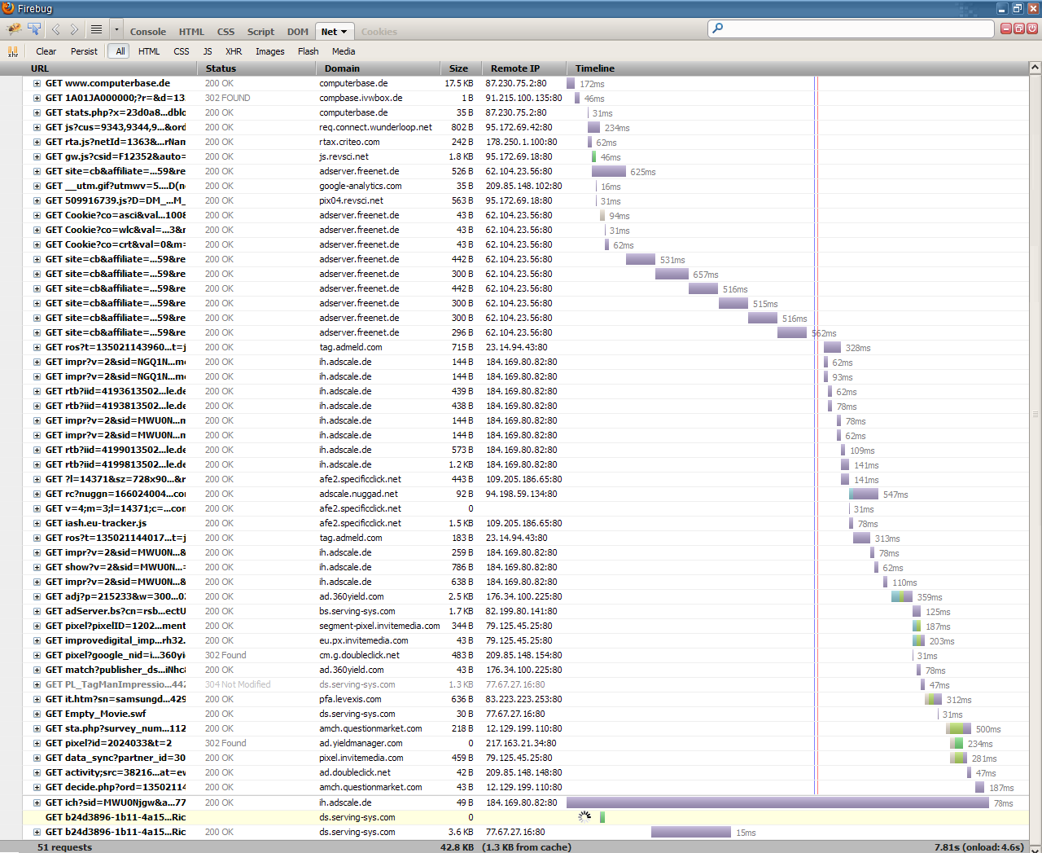1042x853 pixels.
Task: Switch to the Script panel tab
Action: tap(260, 32)
